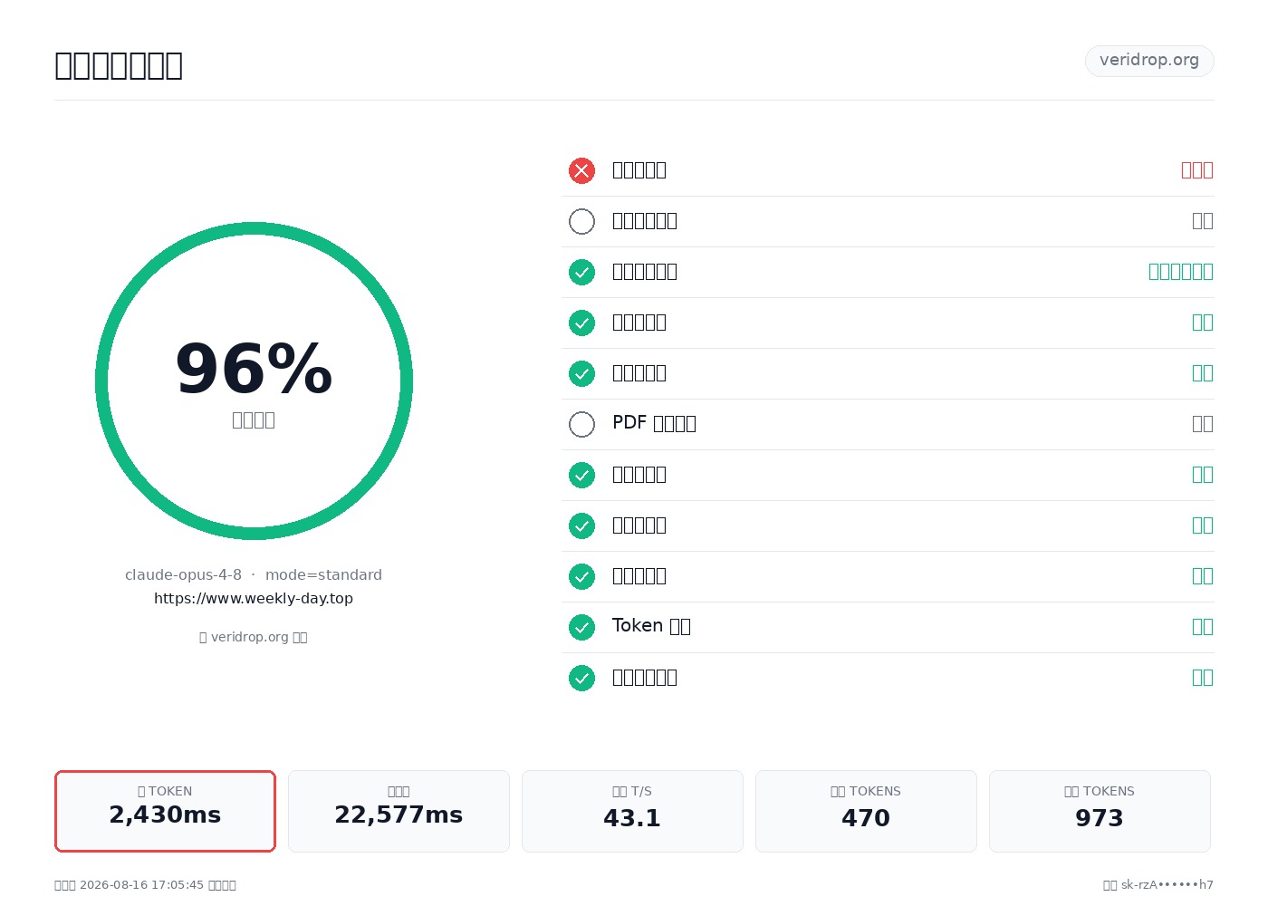This screenshot has width=1268, height=906.
Task: Select the red-outlined 2,430ms TOKEN card
Action: (x=165, y=811)
